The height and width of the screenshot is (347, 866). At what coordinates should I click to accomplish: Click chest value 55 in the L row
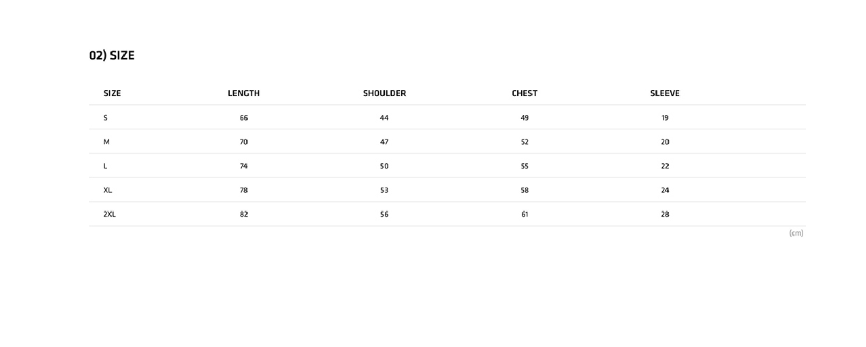(x=524, y=166)
